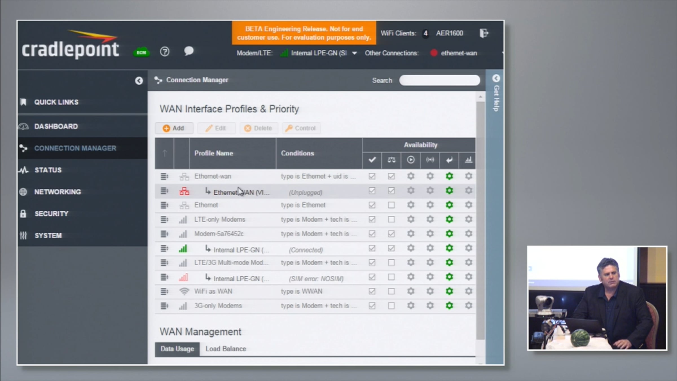Click scrollbar up arrow in content pane
This screenshot has height=381, width=677.
pyautogui.click(x=480, y=97)
